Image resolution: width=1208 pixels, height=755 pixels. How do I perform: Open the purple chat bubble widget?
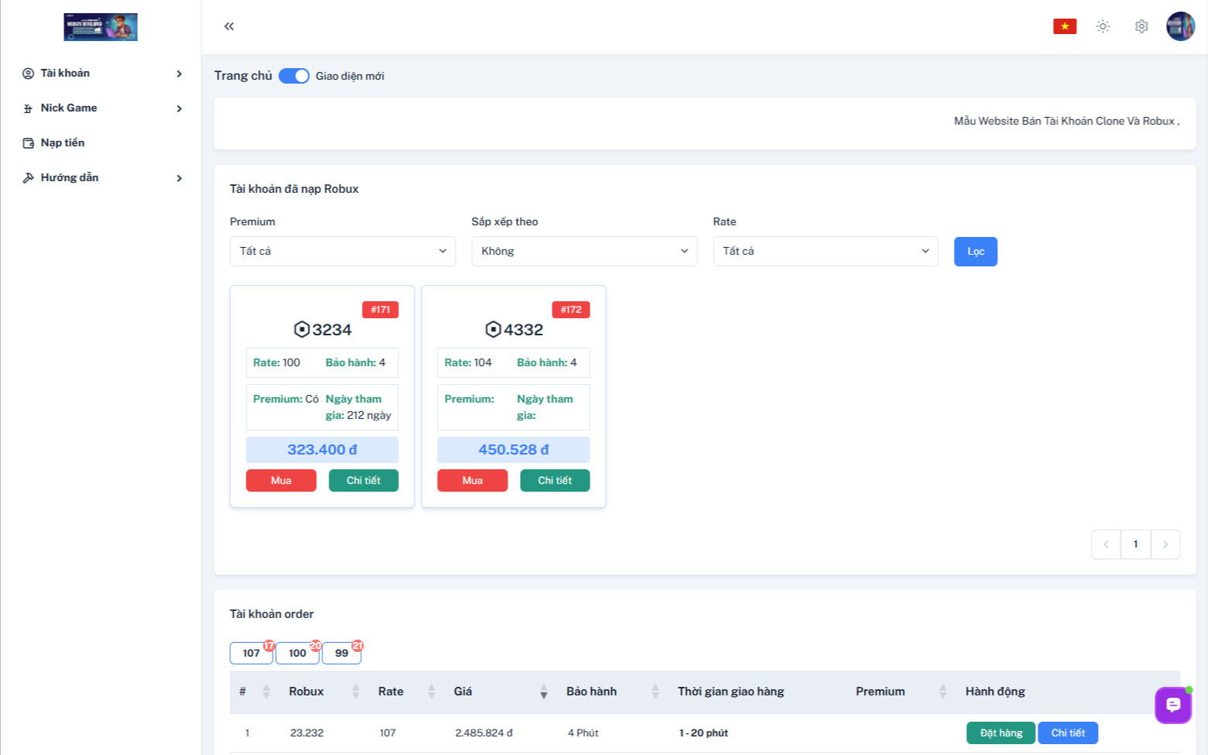[x=1172, y=705]
